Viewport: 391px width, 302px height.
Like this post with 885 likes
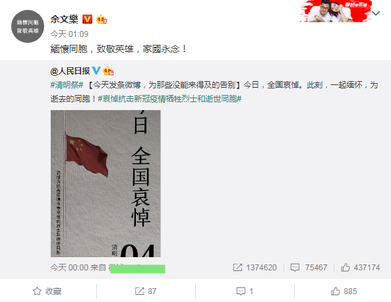[344, 291]
